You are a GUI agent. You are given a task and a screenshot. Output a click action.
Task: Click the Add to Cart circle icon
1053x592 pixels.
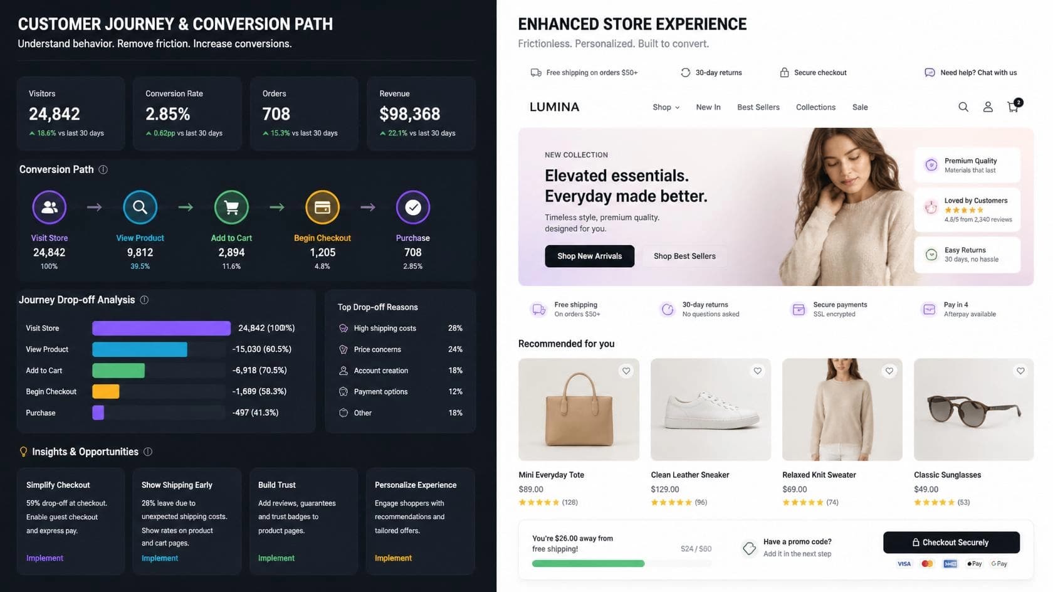pos(231,207)
